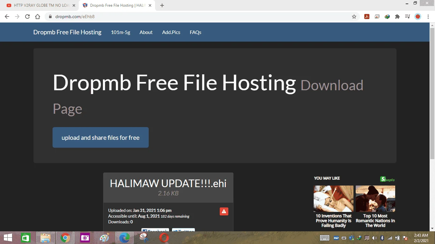This screenshot has width=435, height=244.
Task: Open the Internet Download Manager extension
Action: (387, 17)
